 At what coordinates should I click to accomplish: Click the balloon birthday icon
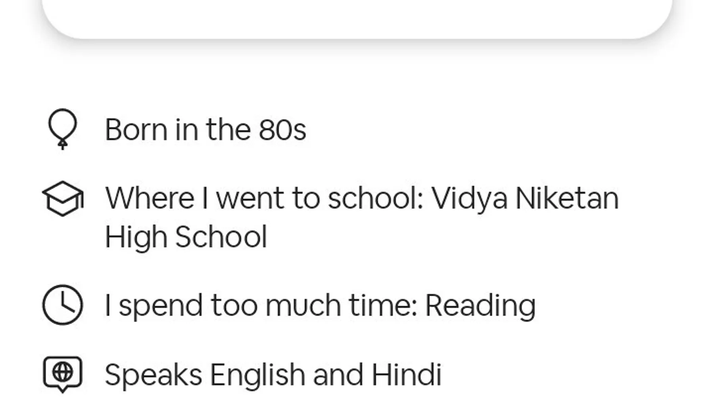pyautogui.click(x=63, y=129)
